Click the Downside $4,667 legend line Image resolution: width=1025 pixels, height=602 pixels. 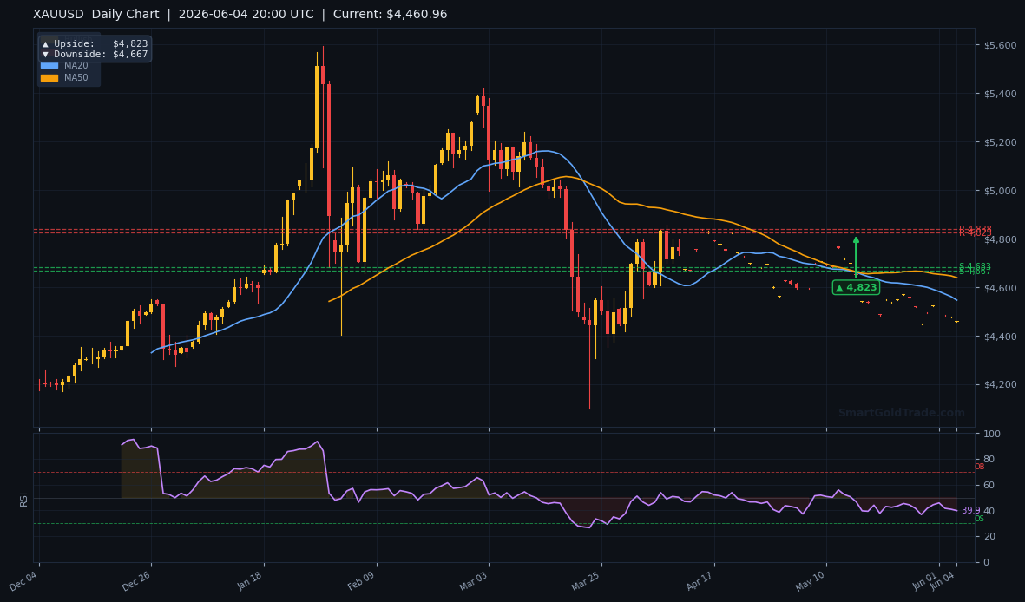click(95, 55)
